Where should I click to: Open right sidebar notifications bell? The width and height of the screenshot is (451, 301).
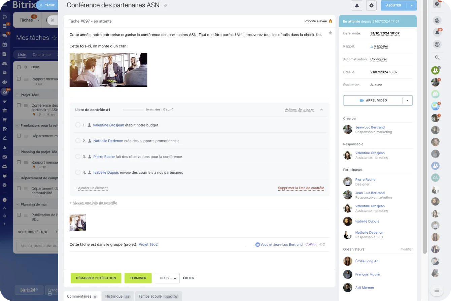437,32
